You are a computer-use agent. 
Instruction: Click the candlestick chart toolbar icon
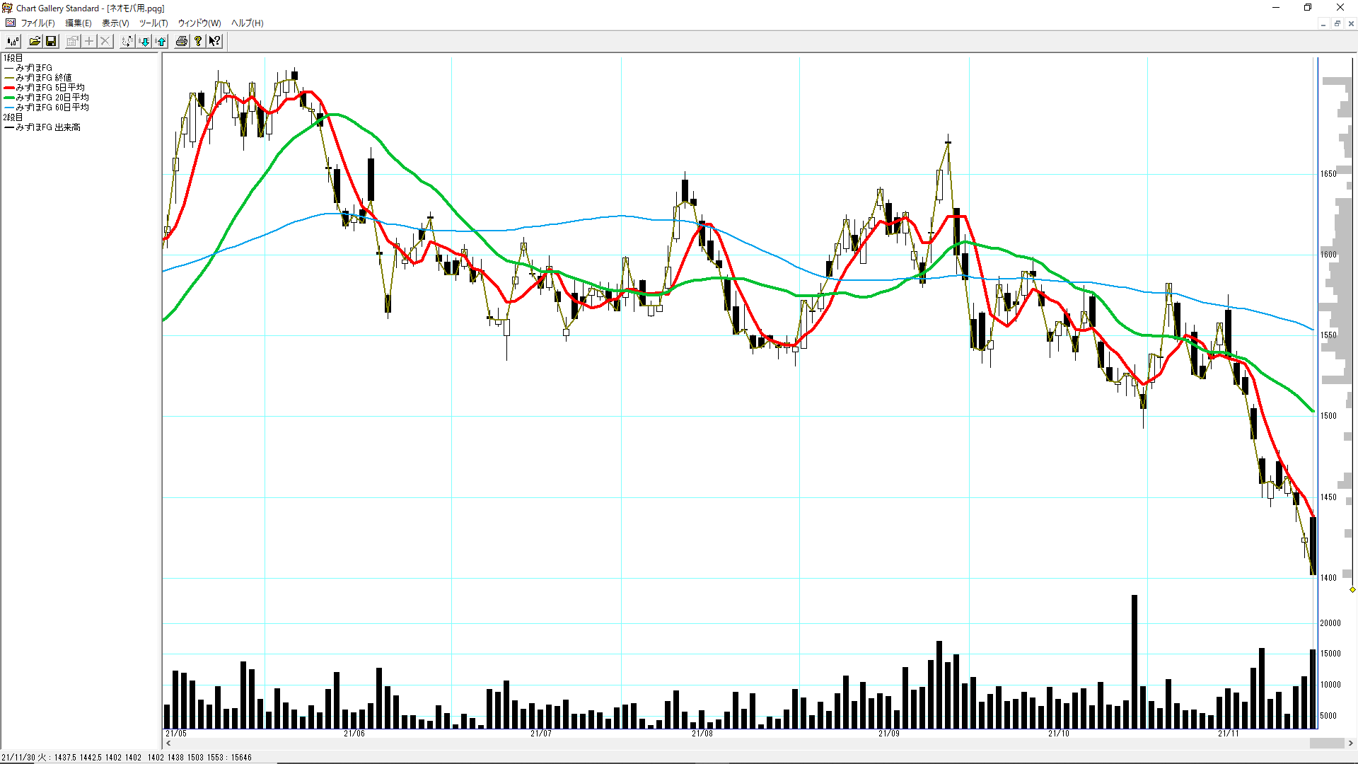13,41
